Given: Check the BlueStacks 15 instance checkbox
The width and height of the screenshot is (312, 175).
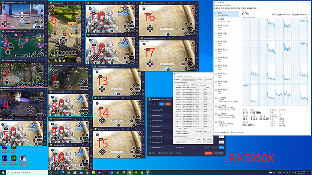Looking at the screenshot, I should click(x=149, y=121).
